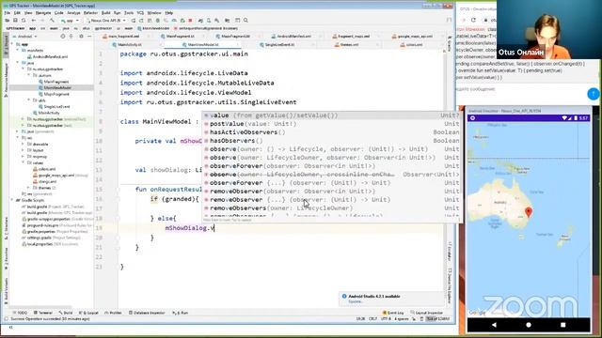Open the Logcat tool window
The height and width of the screenshot is (338, 602).
[88, 313]
